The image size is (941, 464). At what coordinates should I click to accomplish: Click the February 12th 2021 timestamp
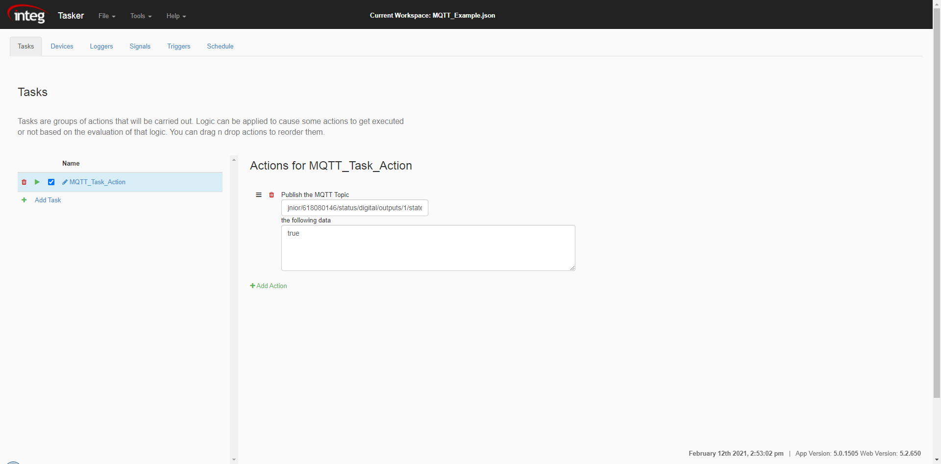736,453
